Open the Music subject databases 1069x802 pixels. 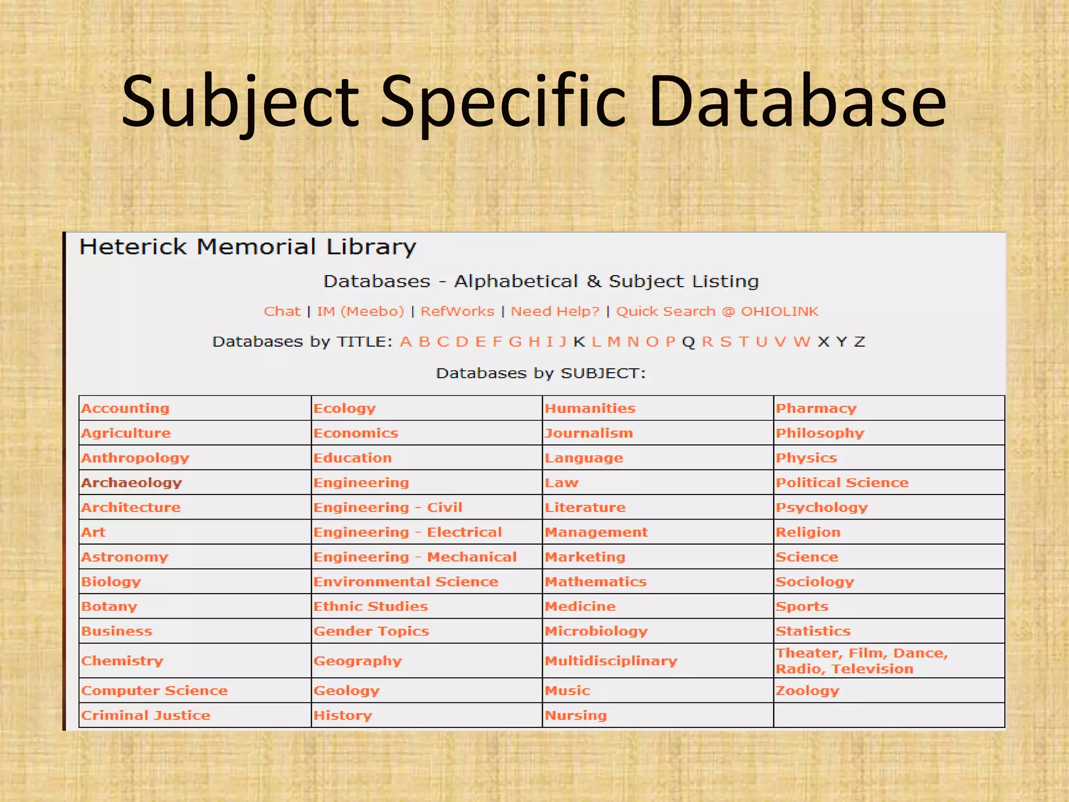pyautogui.click(x=567, y=691)
